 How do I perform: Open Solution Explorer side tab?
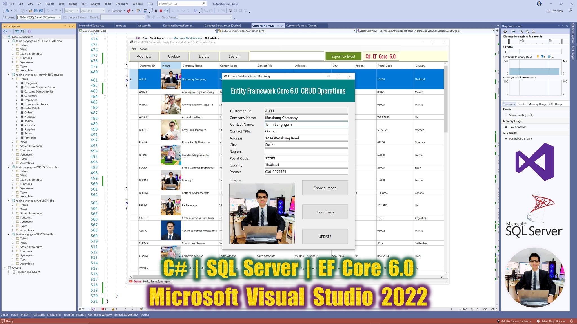click(573, 33)
